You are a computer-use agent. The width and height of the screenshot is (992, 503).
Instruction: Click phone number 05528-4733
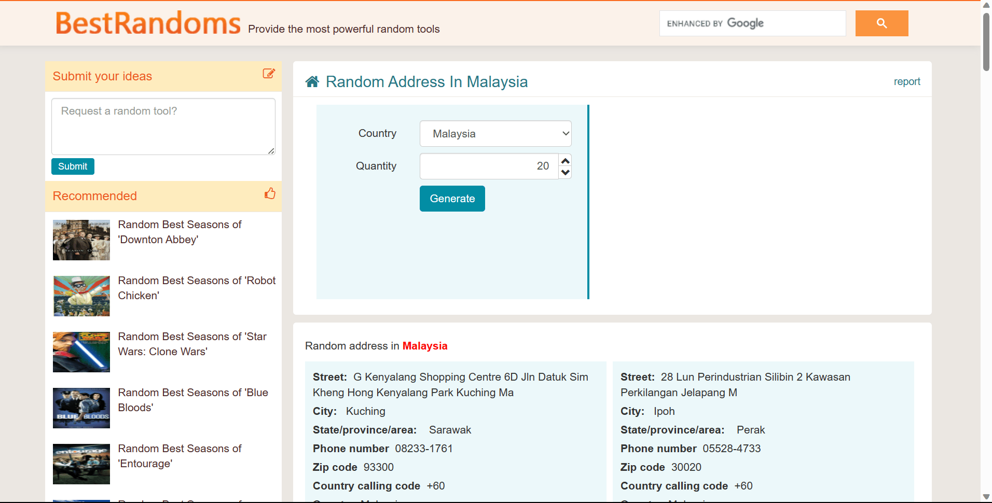732,449
